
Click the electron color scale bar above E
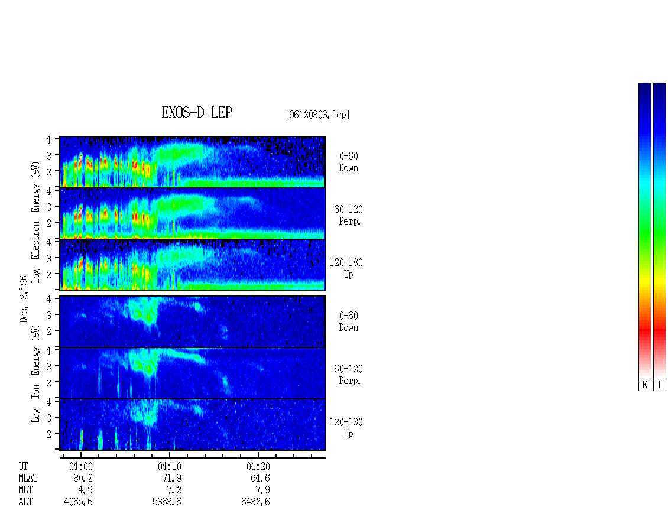pos(644,230)
